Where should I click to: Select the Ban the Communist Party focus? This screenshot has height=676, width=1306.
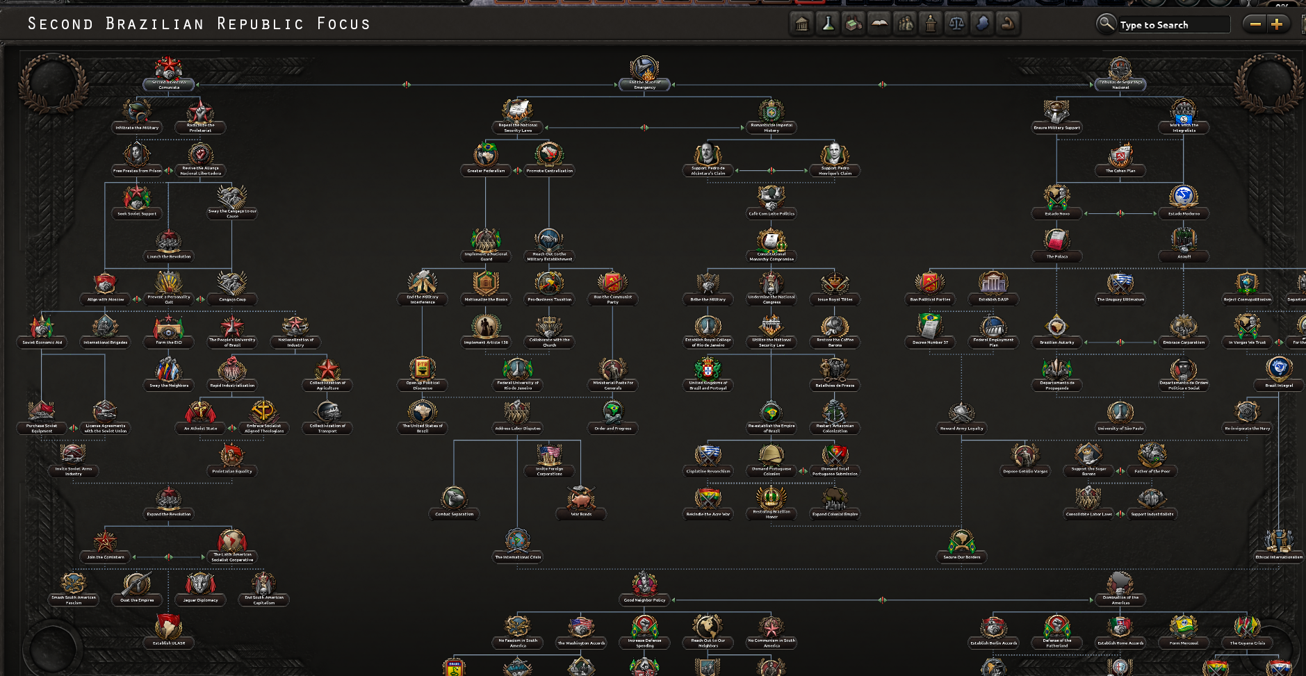(x=612, y=288)
